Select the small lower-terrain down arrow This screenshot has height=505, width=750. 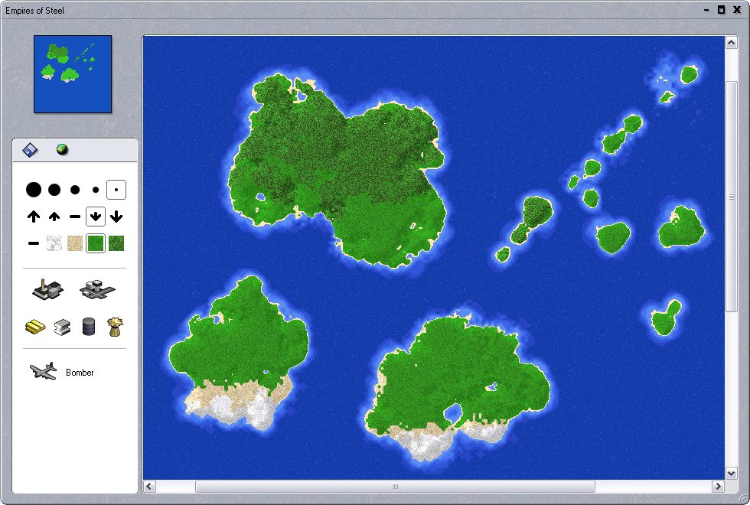[96, 217]
